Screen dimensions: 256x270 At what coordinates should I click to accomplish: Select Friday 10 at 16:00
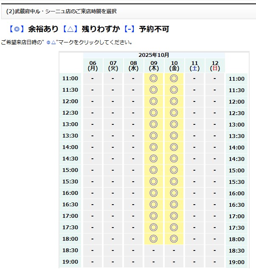click(x=174, y=193)
